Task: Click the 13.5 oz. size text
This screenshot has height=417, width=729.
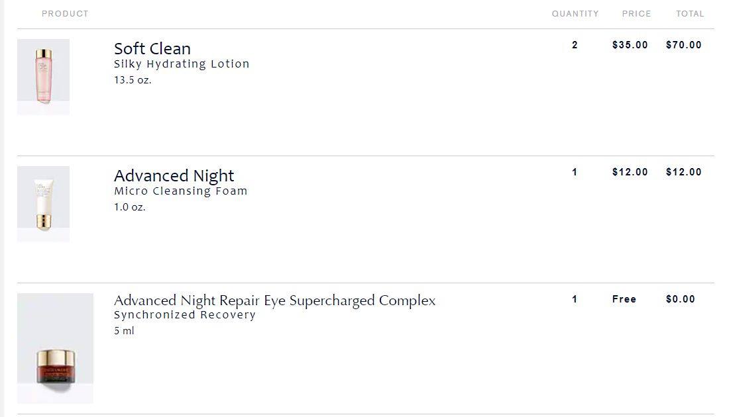Action: tap(133, 80)
